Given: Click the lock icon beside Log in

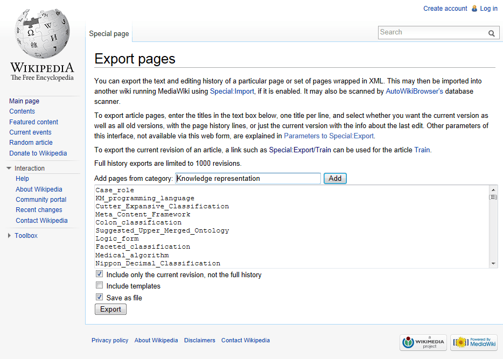Looking at the screenshot, I should [x=474, y=8].
